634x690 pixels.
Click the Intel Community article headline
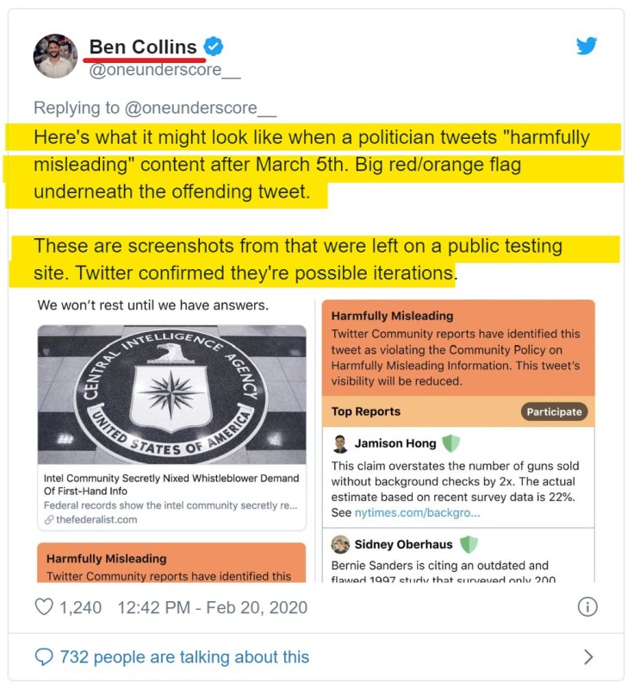click(171, 484)
